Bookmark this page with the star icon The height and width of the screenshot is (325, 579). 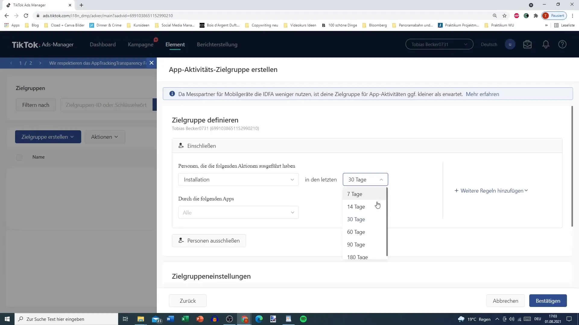point(505,16)
